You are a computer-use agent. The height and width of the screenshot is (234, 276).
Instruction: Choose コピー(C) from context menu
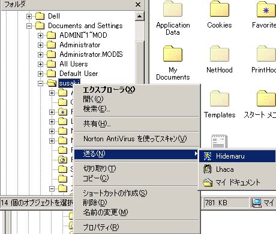pyautogui.click(x=137, y=178)
